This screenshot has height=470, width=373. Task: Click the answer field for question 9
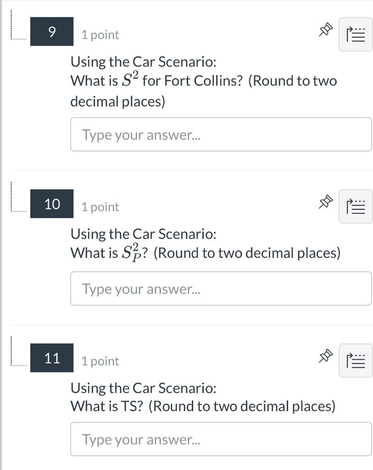[221, 134]
